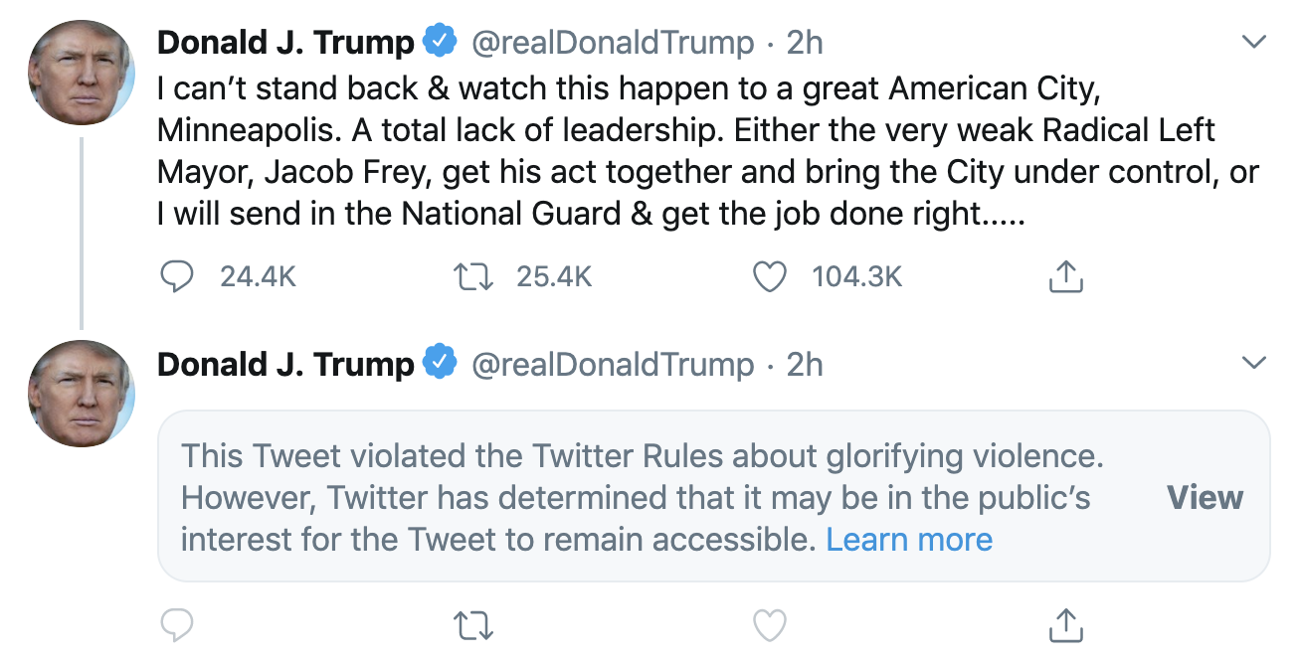The height and width of the screenshot is (662, 1301).
Task: Open the Learn more link
Action: pyautogui.click(x=909, y=540)
